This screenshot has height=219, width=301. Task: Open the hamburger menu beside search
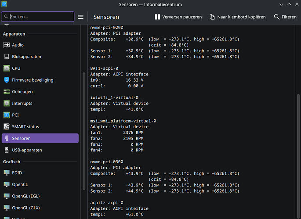pyautogui.click(x=81, y=17)
